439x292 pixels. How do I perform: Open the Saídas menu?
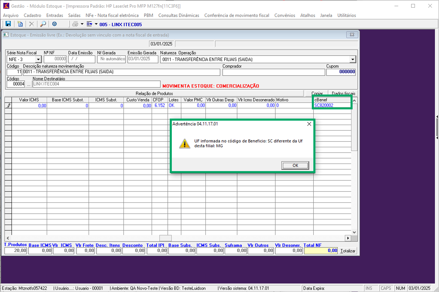pyautogui.click(x=74, y=15)
